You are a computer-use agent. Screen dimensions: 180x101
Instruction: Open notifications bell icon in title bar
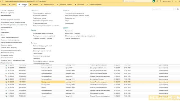[154, 1]
